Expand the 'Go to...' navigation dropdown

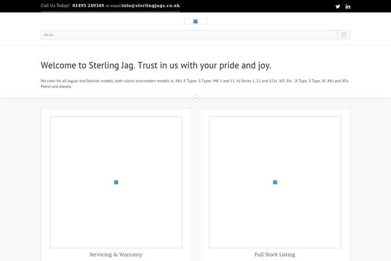(195, 35)
